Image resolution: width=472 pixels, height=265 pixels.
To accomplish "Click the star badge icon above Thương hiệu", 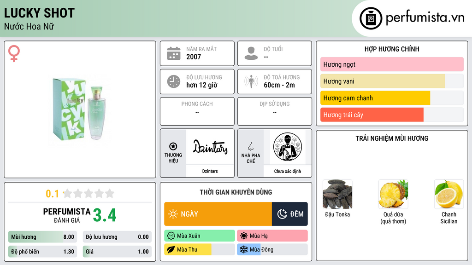I will point(173,146).
